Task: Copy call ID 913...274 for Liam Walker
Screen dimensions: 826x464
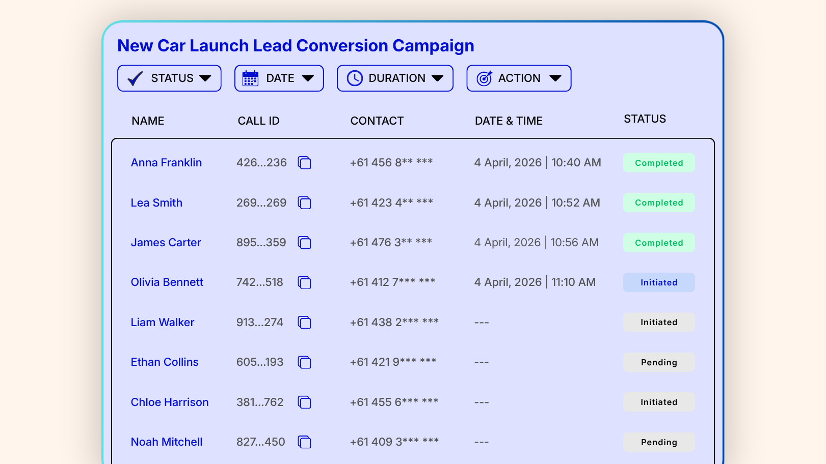Action: pyautogui.click(x=304, y=323)
